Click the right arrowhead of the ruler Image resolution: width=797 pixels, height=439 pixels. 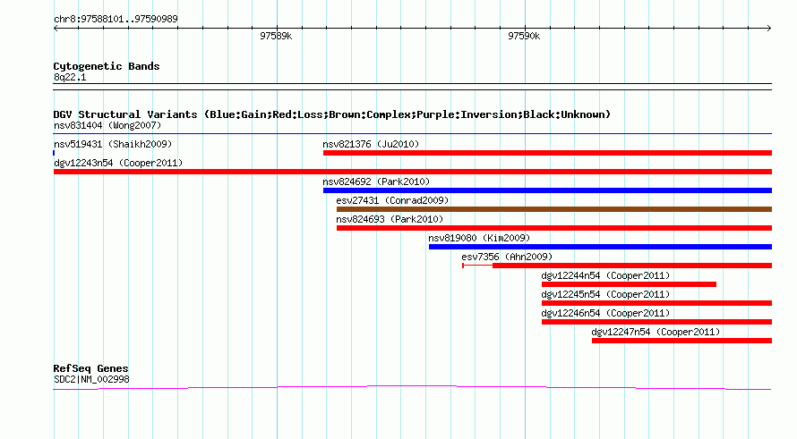[769, 29]
